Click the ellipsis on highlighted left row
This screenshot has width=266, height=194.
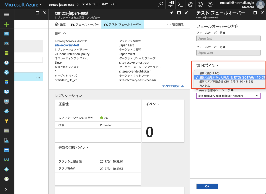pos(38,78)
